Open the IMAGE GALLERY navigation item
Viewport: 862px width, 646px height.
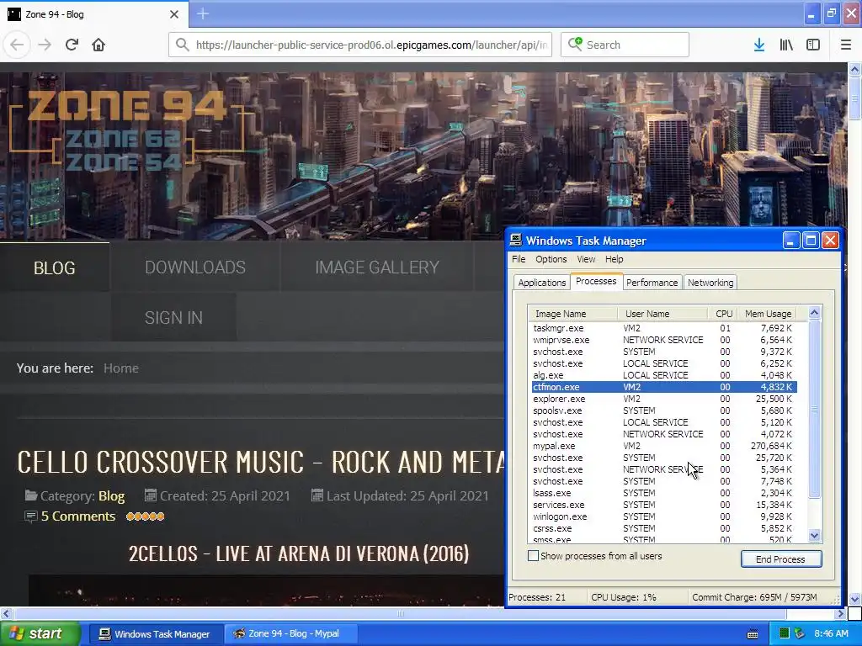[x=377, y=267]
